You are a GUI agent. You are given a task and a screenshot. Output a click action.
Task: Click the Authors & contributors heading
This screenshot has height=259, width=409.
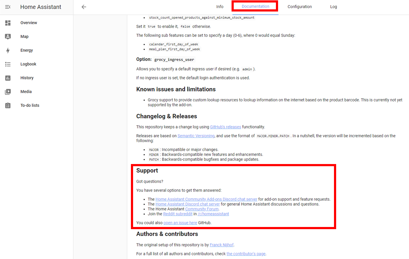coord(167,234)
